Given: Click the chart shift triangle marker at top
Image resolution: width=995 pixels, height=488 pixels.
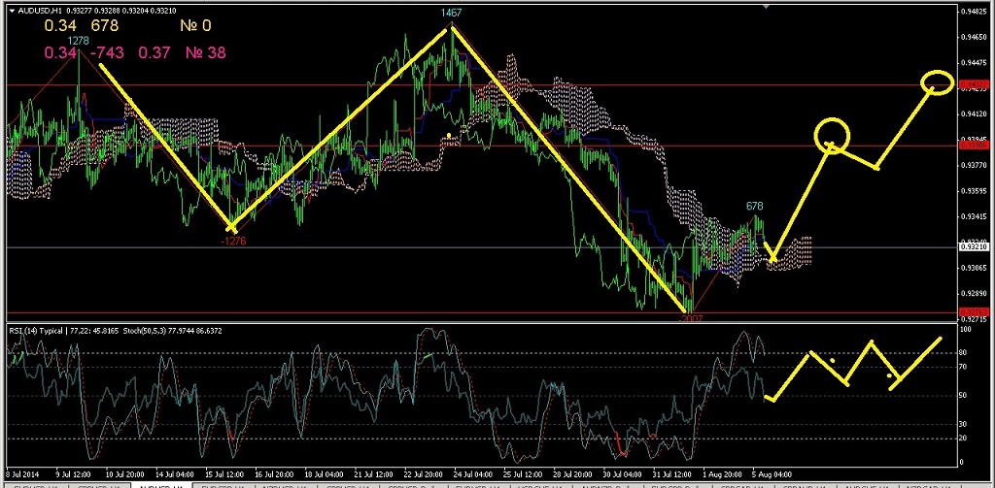Looking at the screenshot, I should coord(766,8).
